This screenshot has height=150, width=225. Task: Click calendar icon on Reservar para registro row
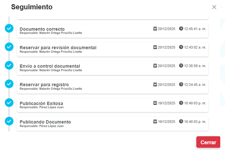155,84
